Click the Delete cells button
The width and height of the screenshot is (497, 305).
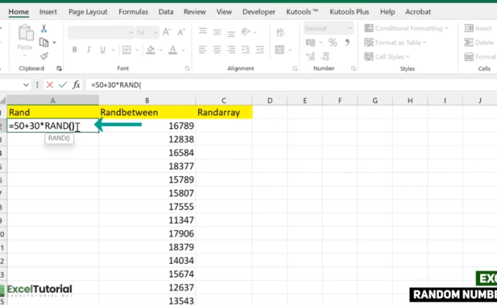(x=479, y=43)
